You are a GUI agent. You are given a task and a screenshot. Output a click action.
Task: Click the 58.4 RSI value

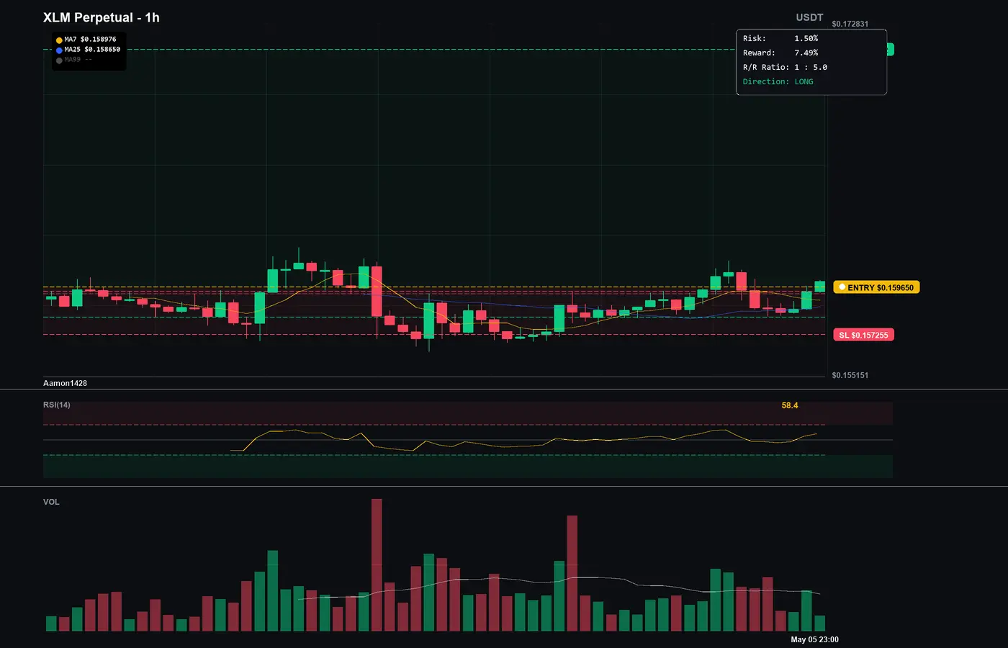(790, 405)
